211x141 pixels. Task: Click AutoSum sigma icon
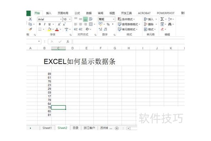[162, 19]
